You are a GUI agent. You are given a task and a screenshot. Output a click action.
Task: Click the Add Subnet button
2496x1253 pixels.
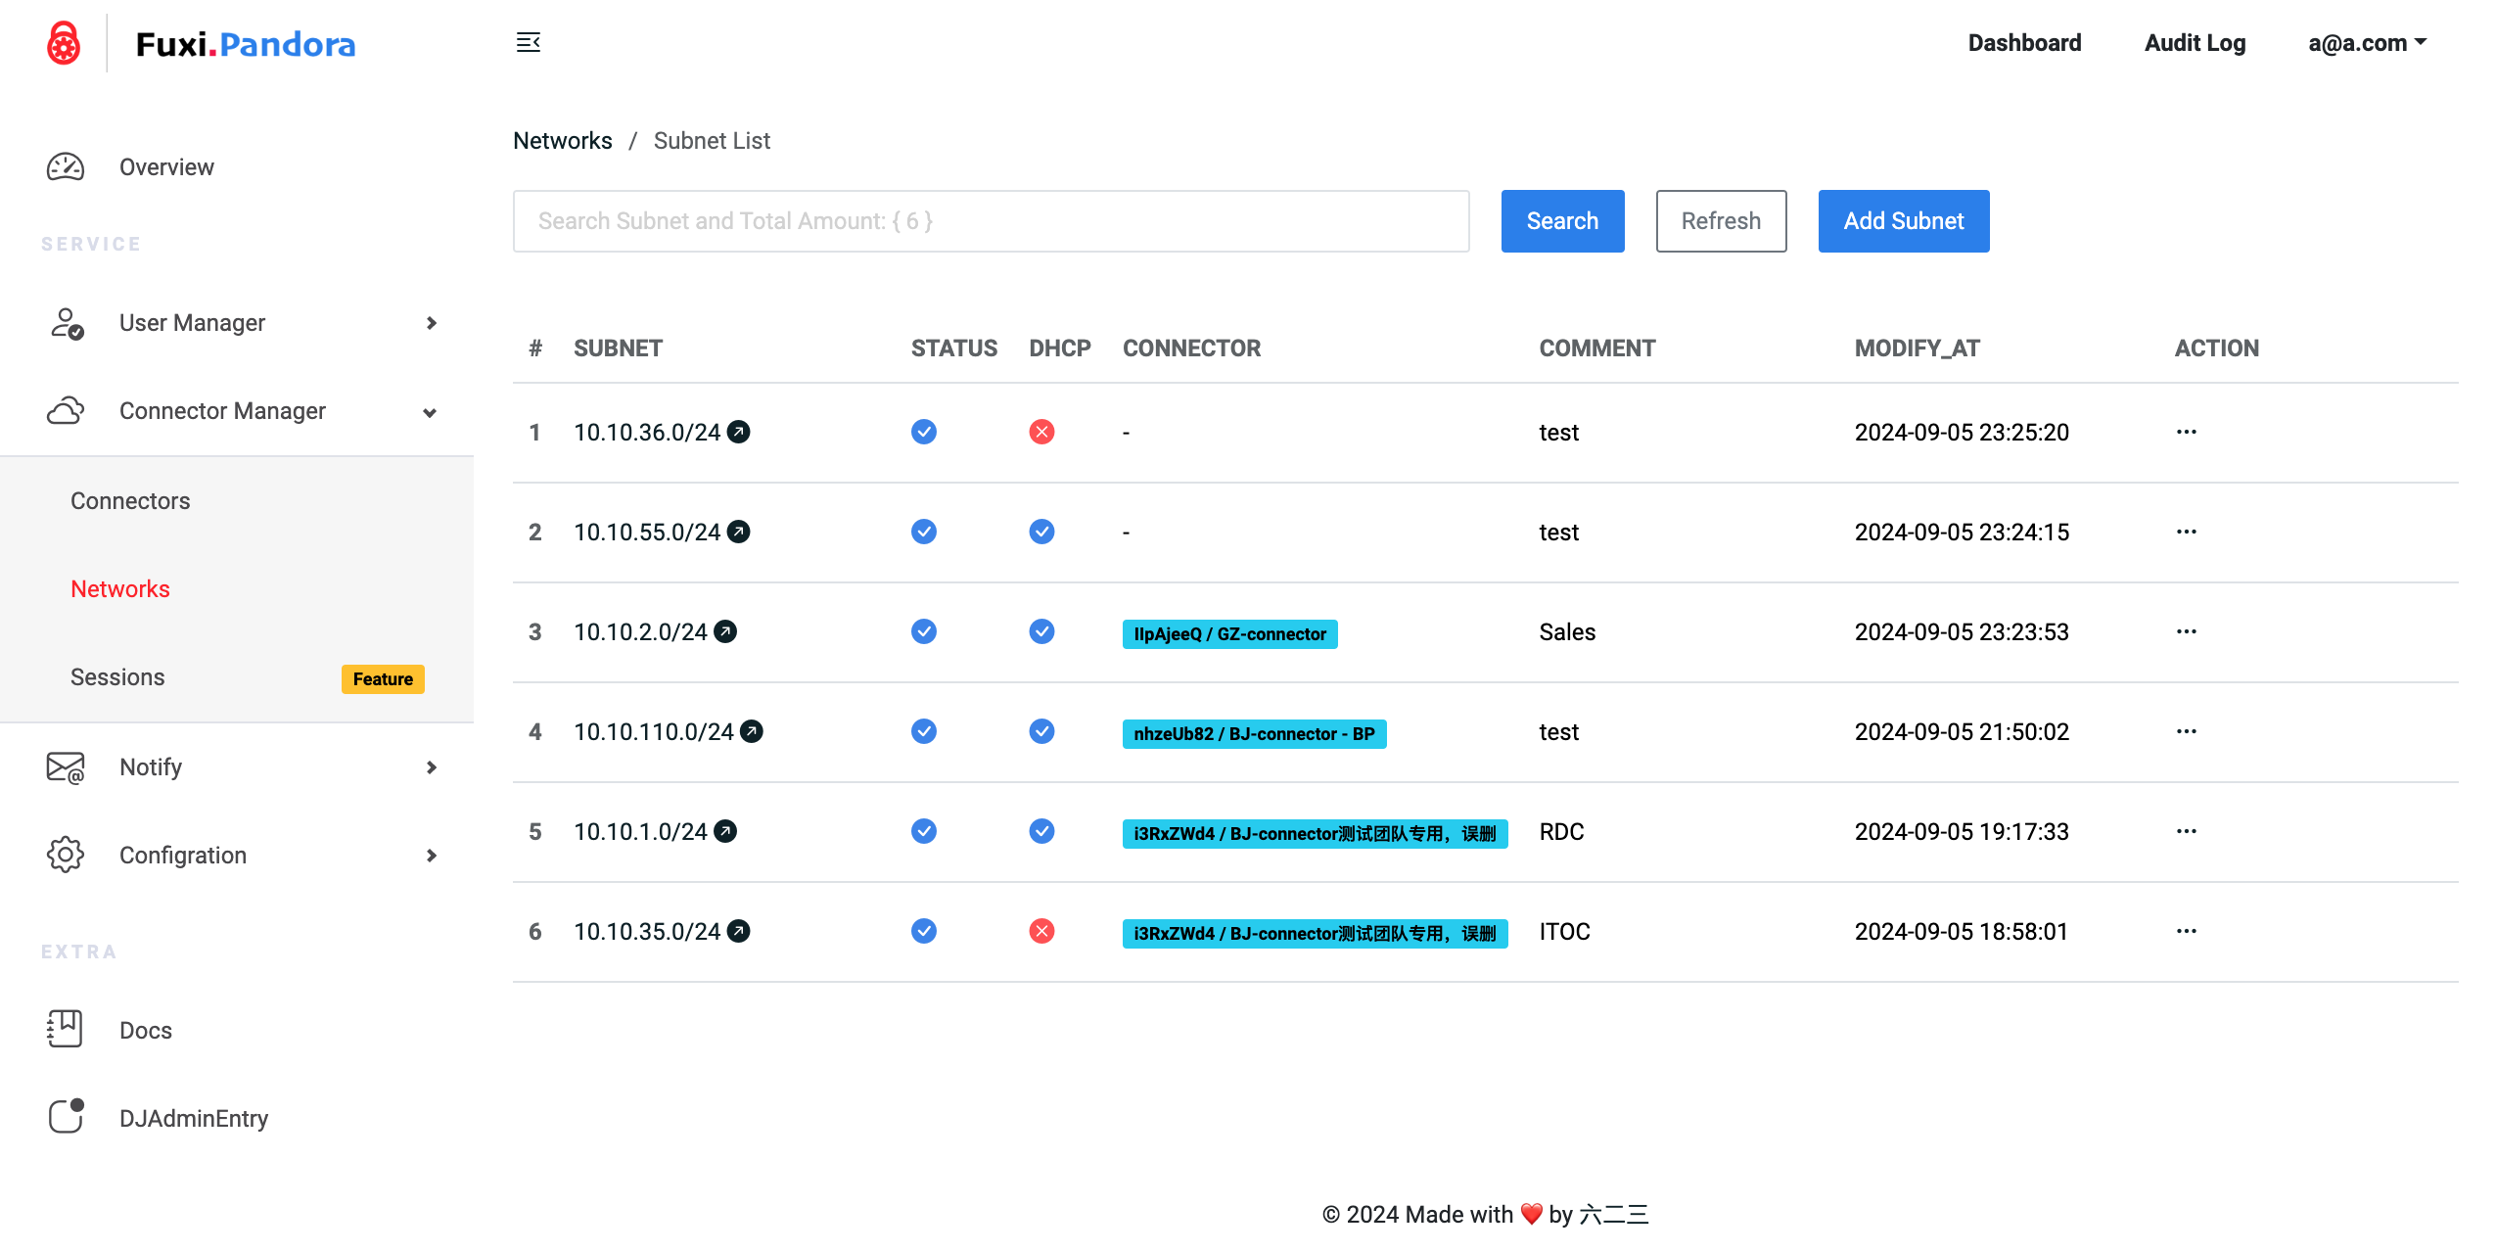point(1903,221)
